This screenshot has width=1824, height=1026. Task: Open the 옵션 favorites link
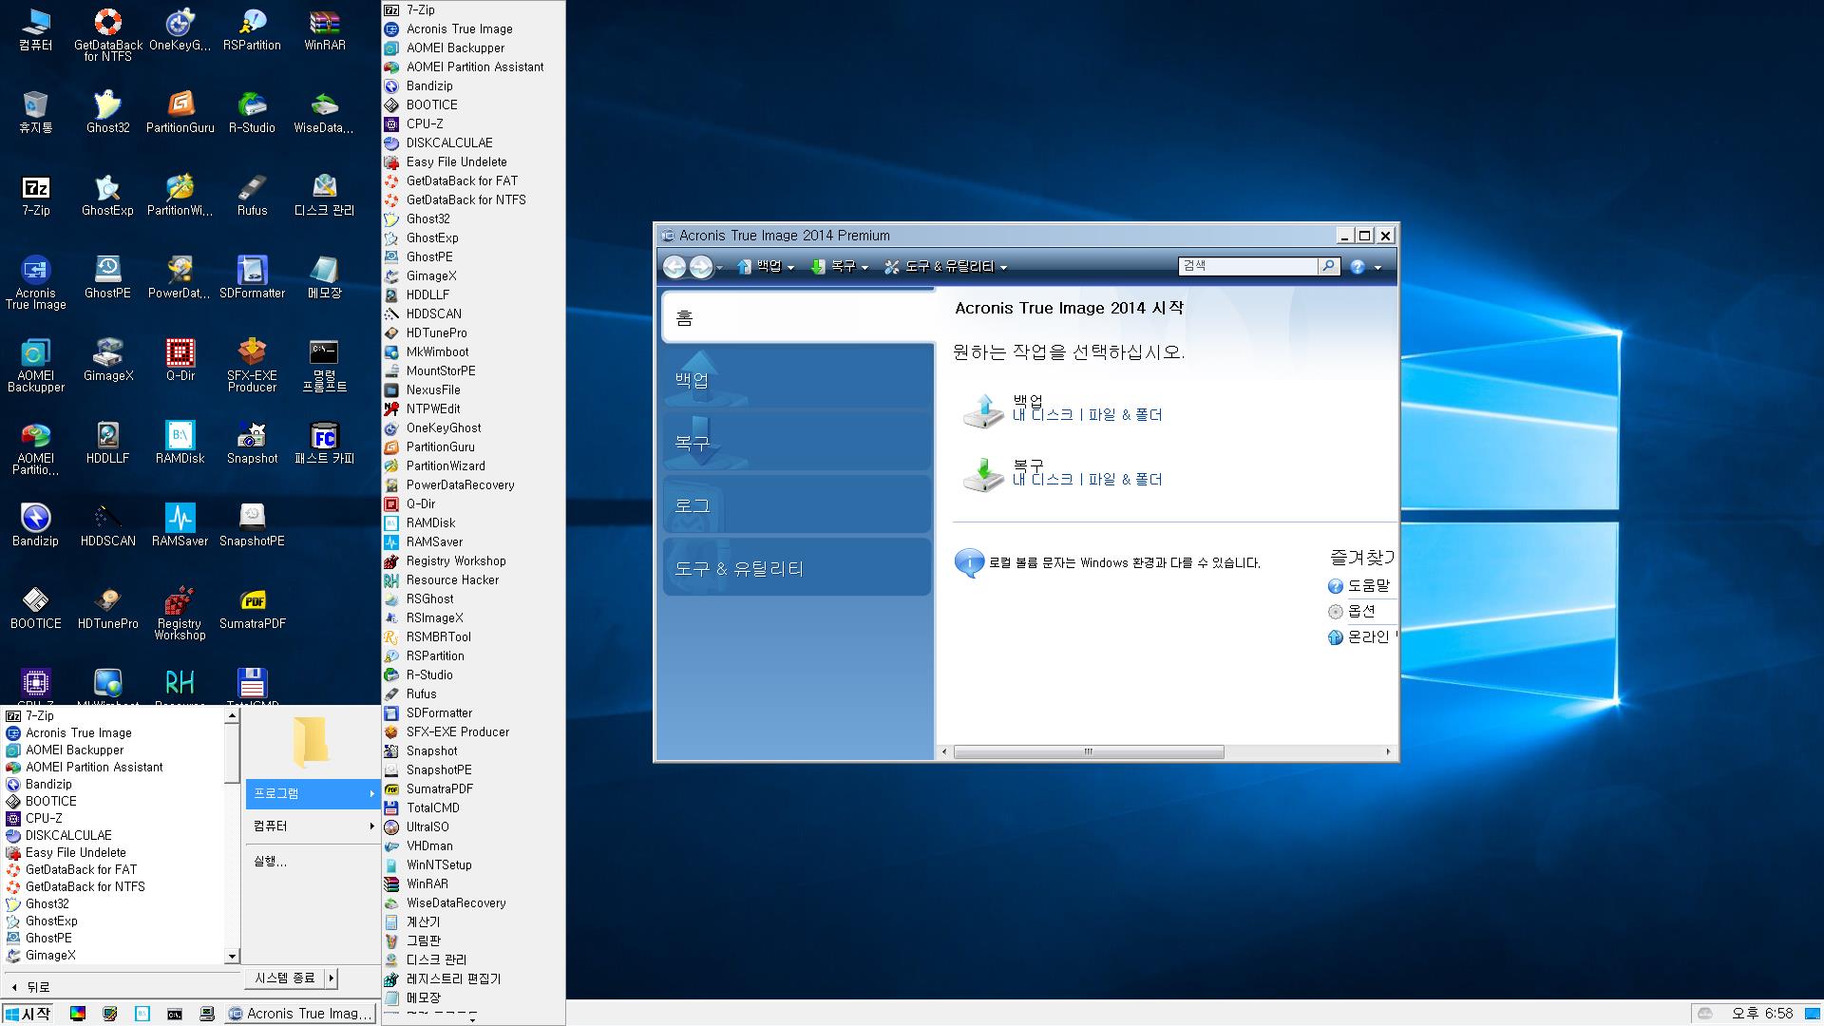pos(1361,611)
